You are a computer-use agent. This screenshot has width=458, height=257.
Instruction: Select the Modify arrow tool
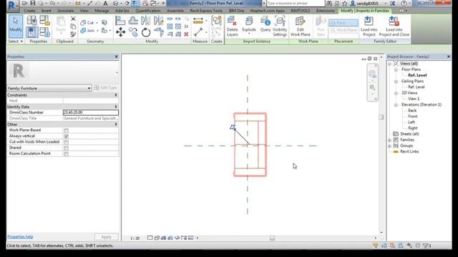[x=16, y=26]
